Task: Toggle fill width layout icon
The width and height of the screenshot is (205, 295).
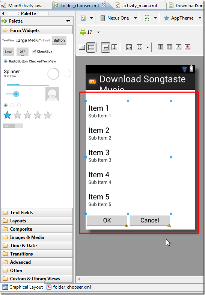Action: (x=106, y=47)
